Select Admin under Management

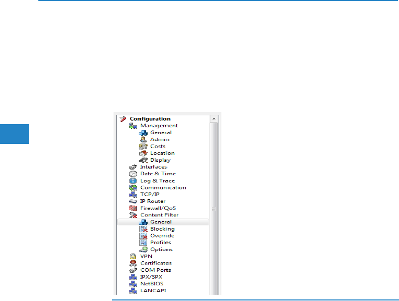(x=159, y=139)
